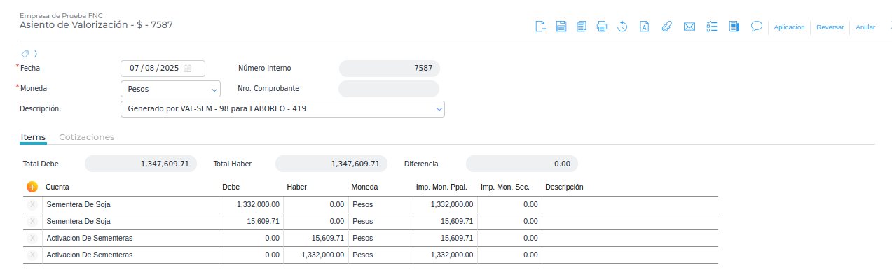Open the calendar picker in Fecha field
Image resolution: width=892 pixels, height=277 pixels.
click(188, 69)
